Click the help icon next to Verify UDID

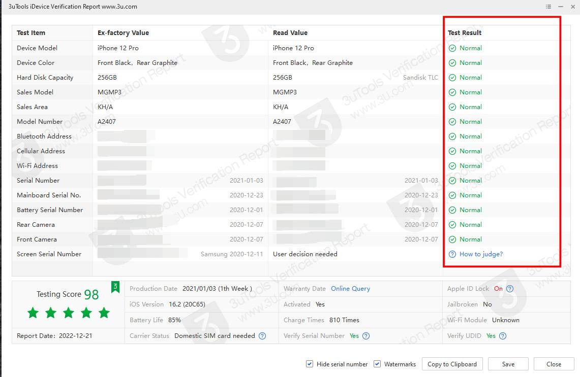[503, 336]
